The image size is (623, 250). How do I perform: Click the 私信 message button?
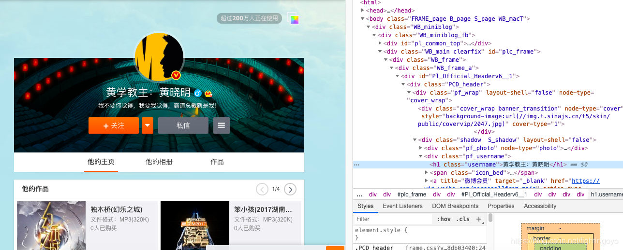[183, 125]
